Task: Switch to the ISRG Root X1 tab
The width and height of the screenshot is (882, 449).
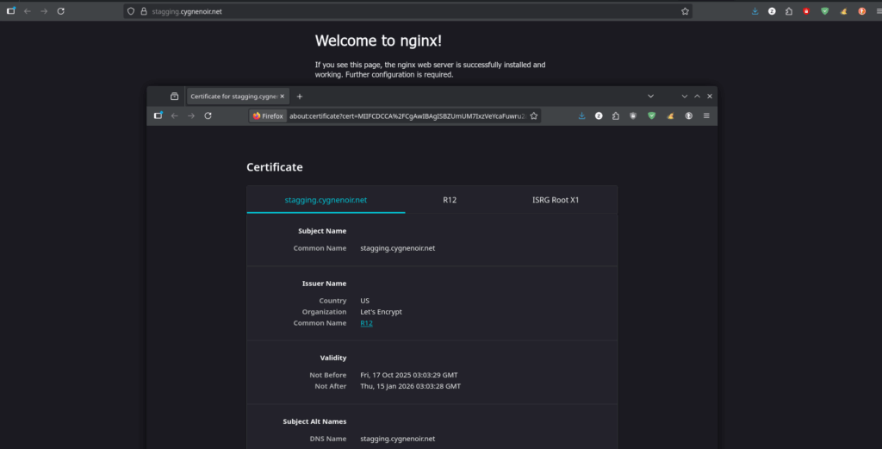Action: pyautogui.click(x=556, y=200)
